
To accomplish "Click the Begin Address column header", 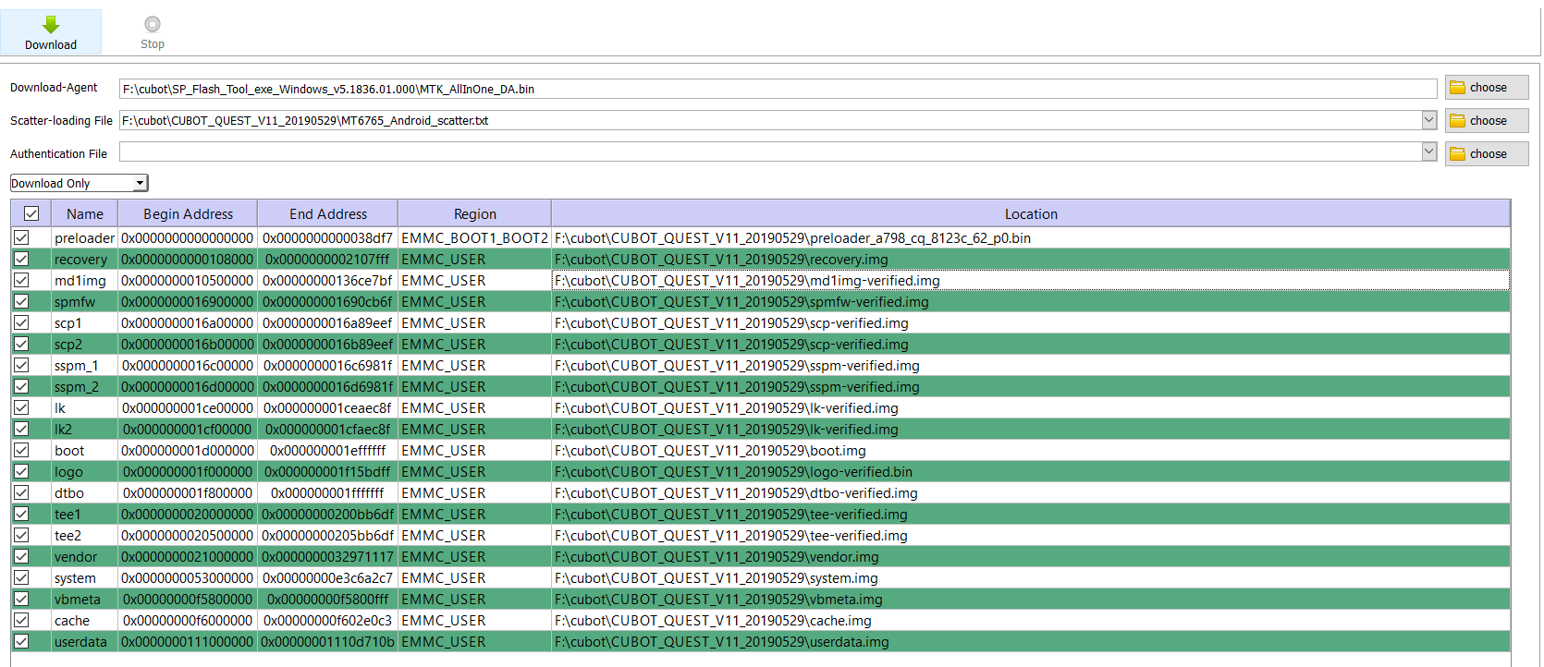I will tap(188, 213).
